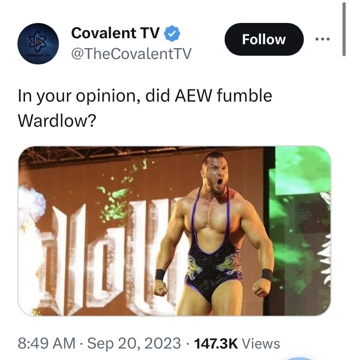The height and width of the screenshot is (360, 349).
Task: Click the blue verified checkmark badge
Action: (x=172, y=33)
